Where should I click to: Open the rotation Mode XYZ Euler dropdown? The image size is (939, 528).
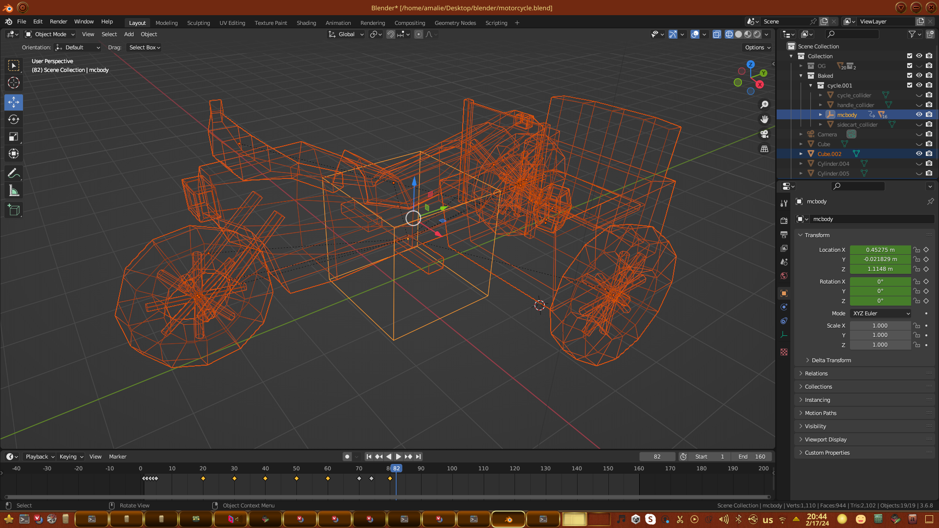(880, 313)
